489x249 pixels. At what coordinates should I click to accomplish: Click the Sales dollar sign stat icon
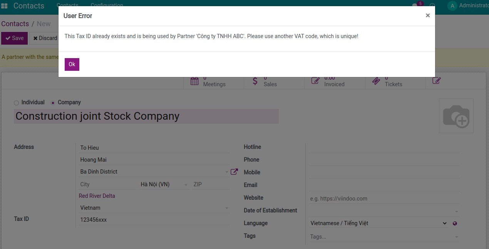(x=255, y=81)
